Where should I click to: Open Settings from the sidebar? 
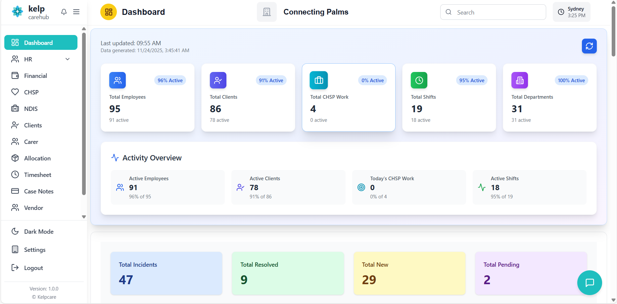point(34,250)
